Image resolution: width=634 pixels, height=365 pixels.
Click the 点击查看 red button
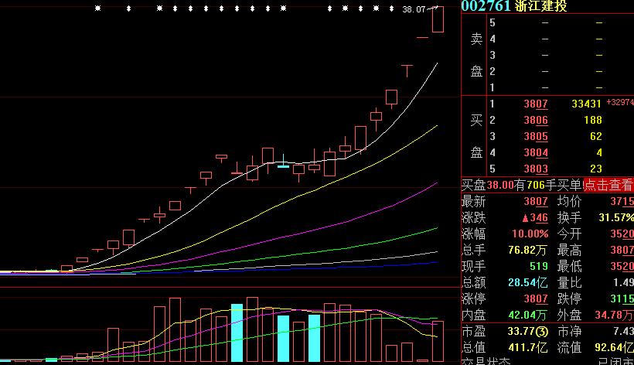point(608,185)
